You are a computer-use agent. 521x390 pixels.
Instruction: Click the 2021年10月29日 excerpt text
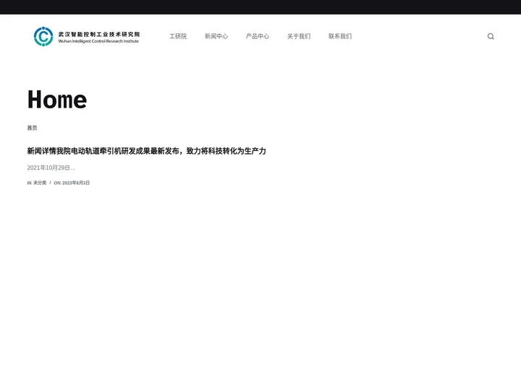(x=51, y=168)
